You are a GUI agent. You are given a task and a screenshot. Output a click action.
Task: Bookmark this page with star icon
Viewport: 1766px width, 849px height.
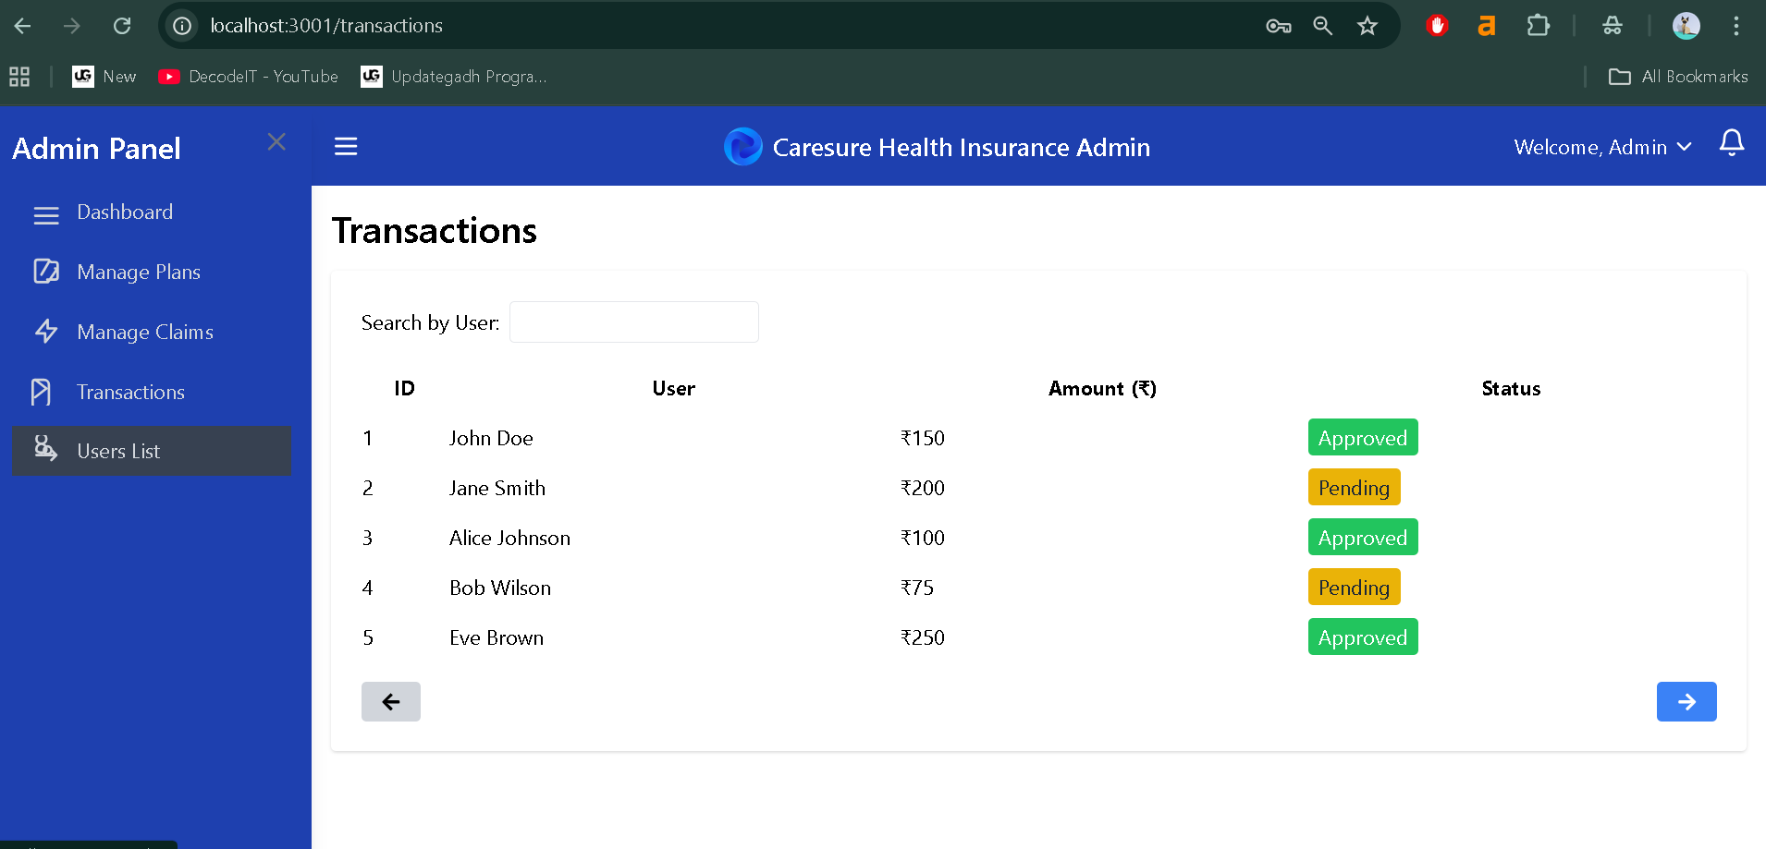(x=1367, y=26)
